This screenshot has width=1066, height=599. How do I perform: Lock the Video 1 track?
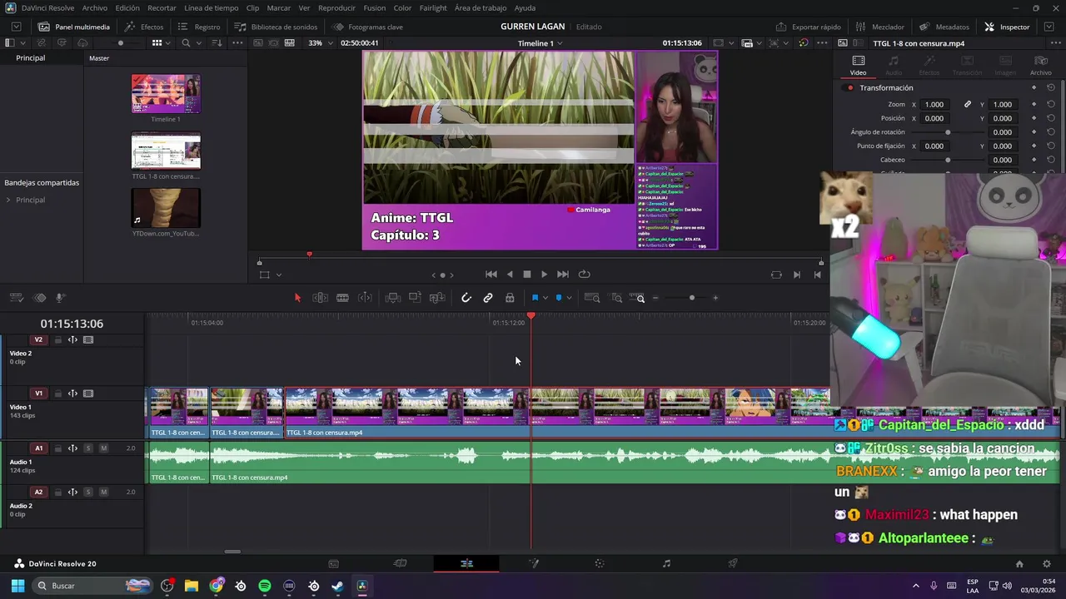(x=57, y=394)
